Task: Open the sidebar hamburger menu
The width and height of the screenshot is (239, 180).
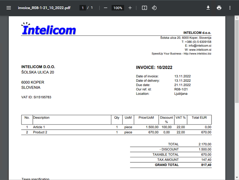Action: point(9,8)
